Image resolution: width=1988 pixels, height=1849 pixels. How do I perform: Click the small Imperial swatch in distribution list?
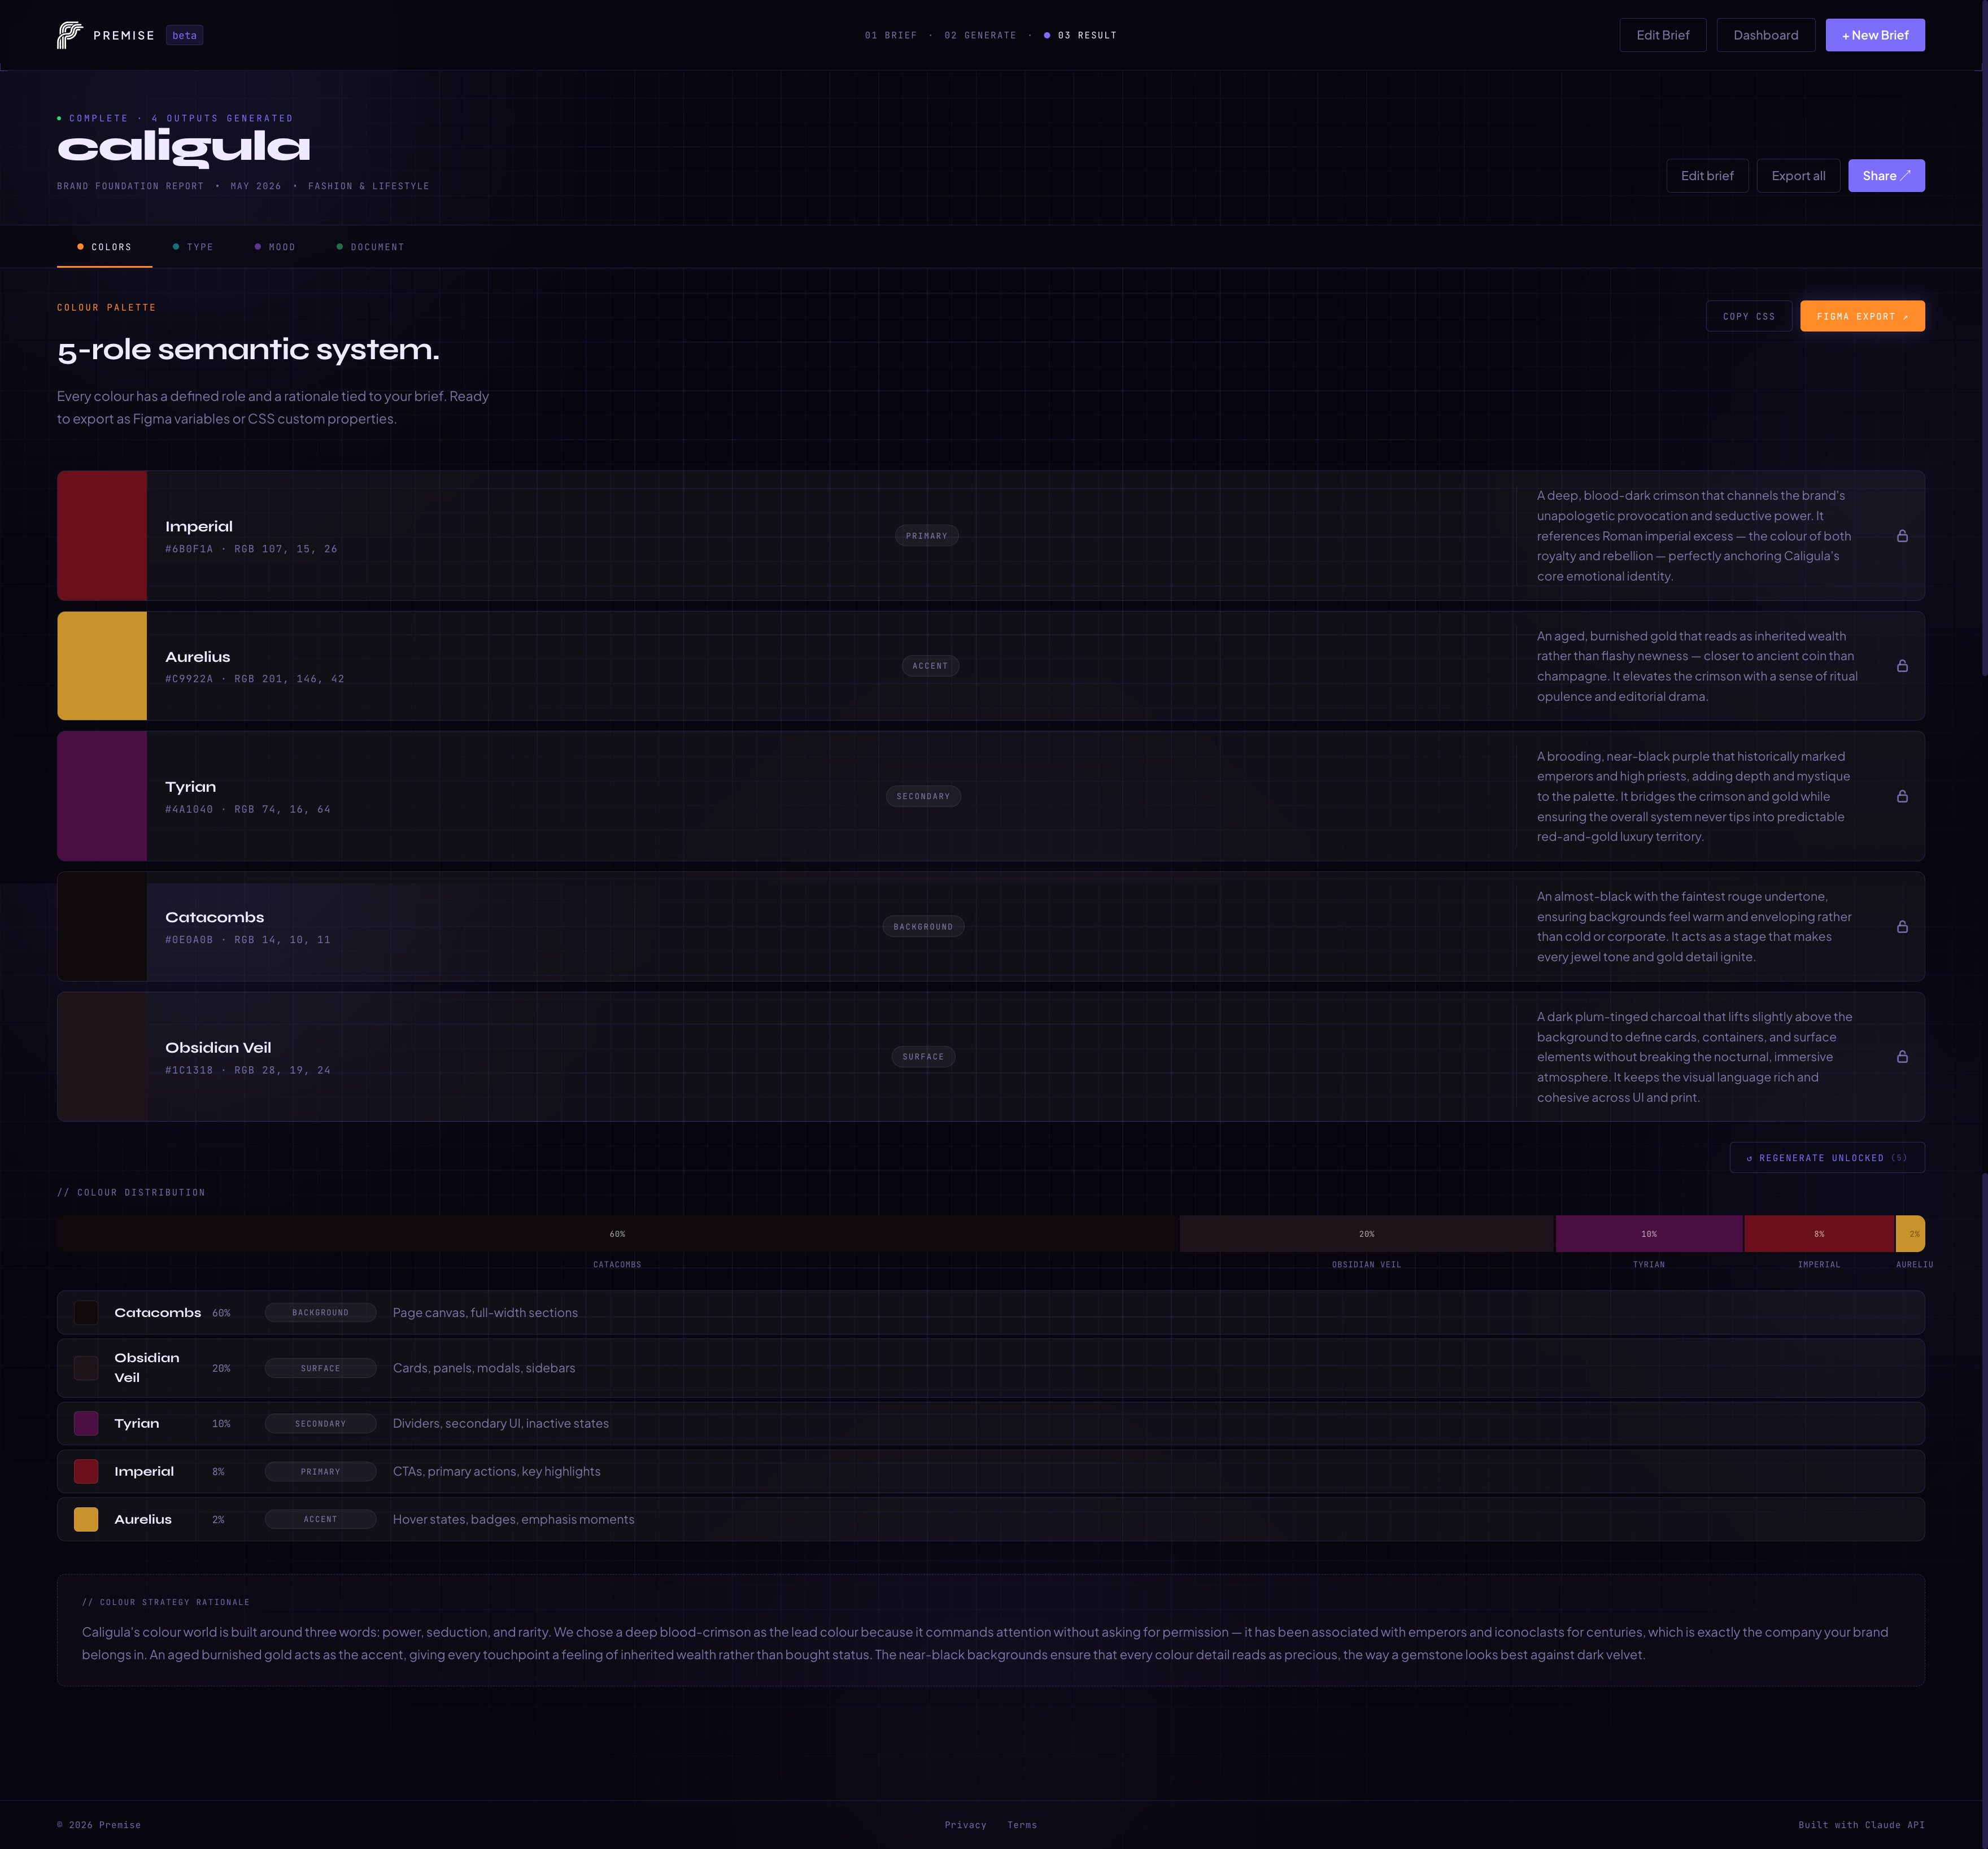[x=86, y=1472]
